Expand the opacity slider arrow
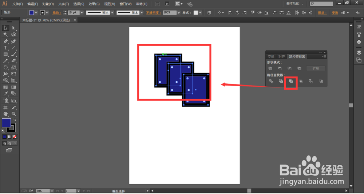Image resolution: width=364 pixels, height=194 pixels. 179,13
